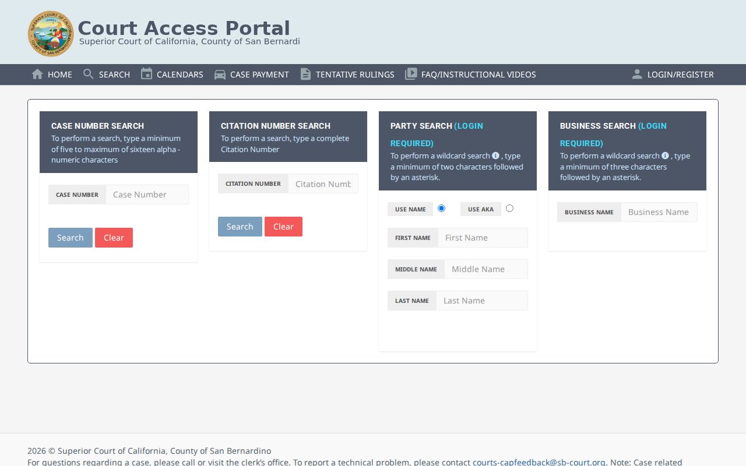
Task: Focus the Middle Name input field
Action: point(486,269)
